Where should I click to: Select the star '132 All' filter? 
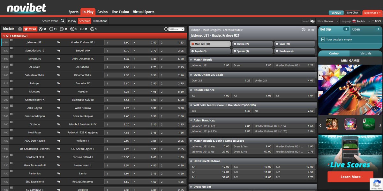[x=30, y=29]
